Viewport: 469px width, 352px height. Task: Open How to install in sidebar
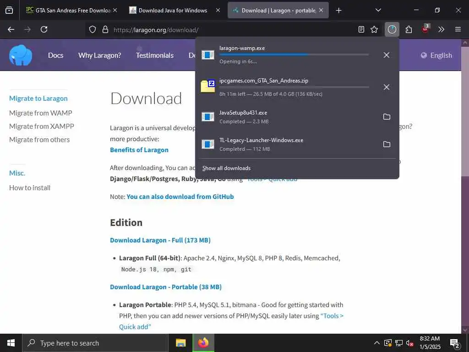30,188
